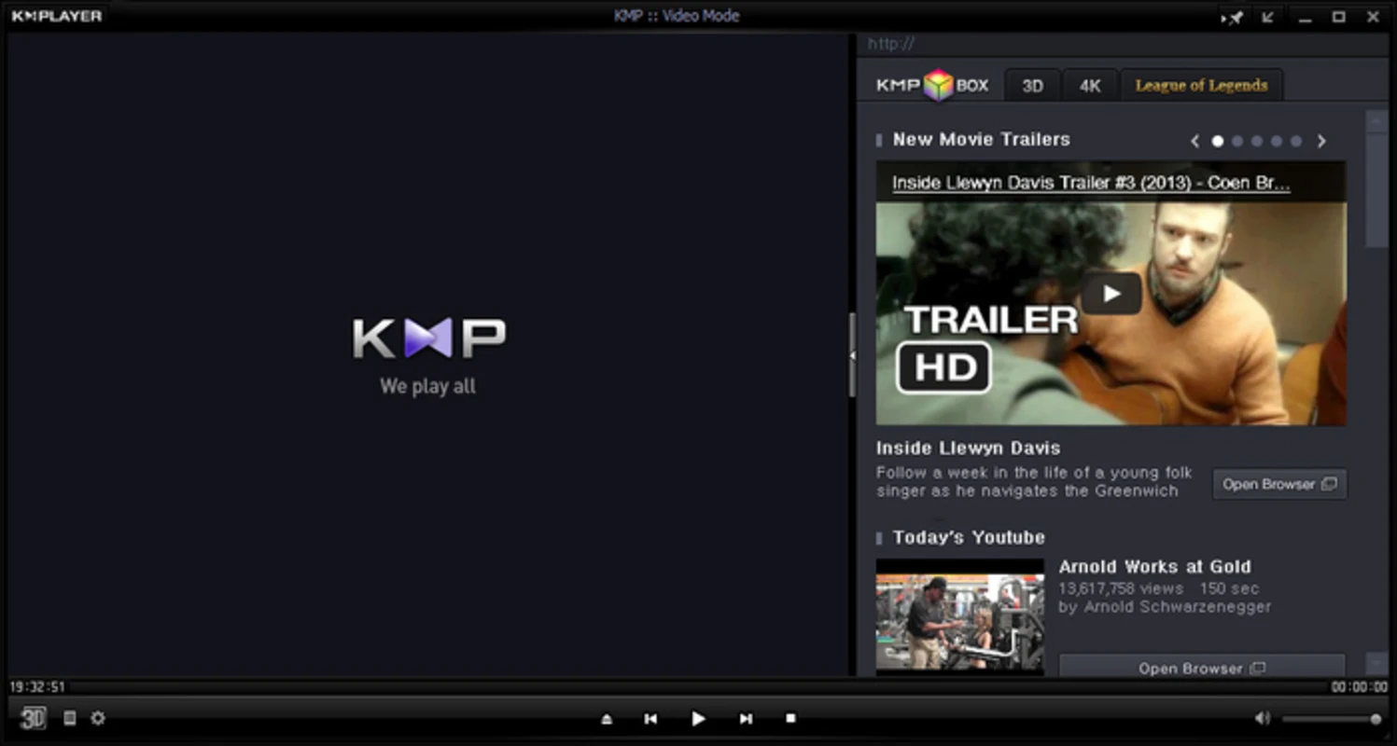Viewport: 1397px width, 746px height.
Task: Click Open Browser for Inside Llewyn Davis
Action: [x=1278, y=484]
